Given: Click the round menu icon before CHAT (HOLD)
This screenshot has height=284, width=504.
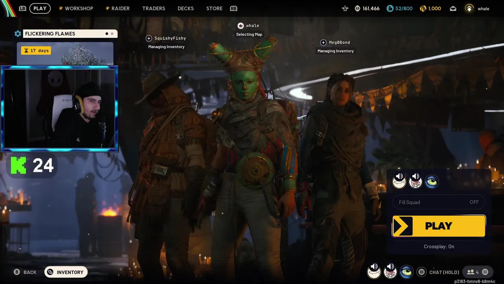Looking at the screenshot, I should 421,272.
